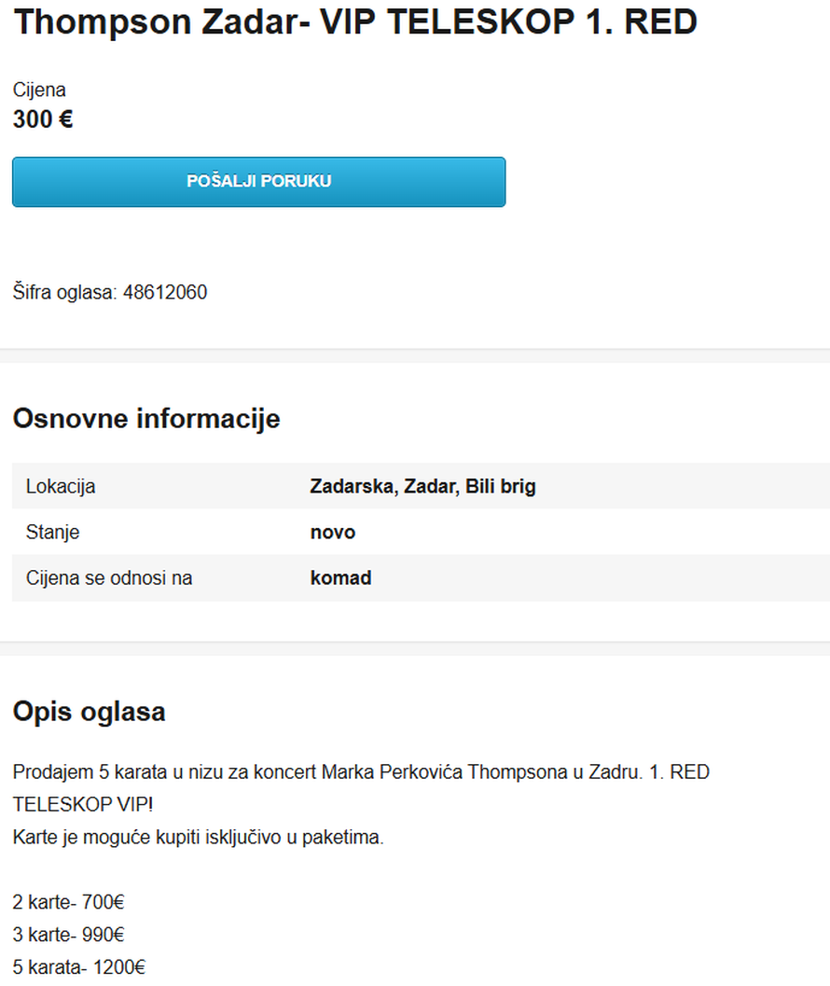Click the description line starting Prodajem 5 karata
830x986 pixels.
tap(361, 772)
